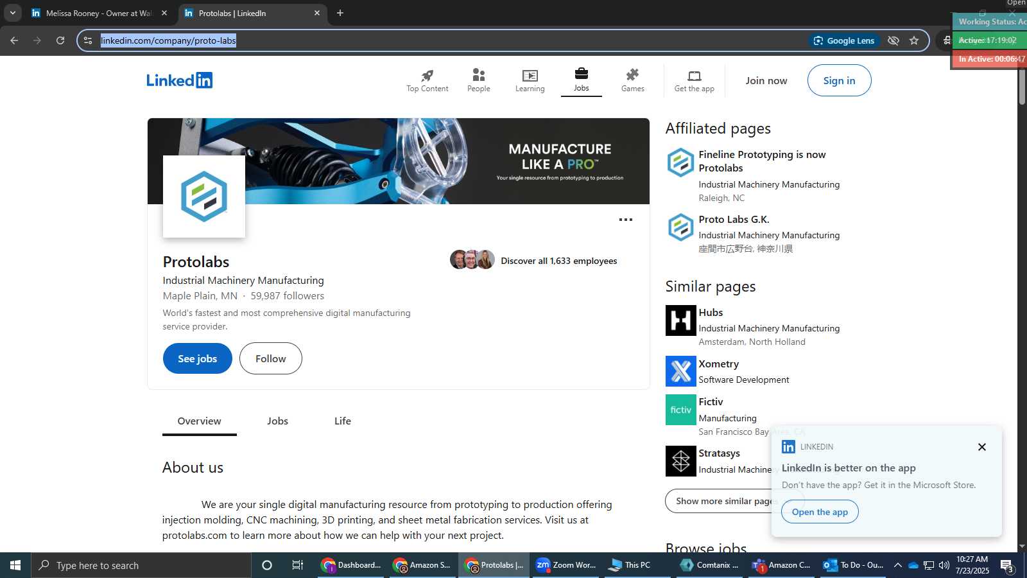This screenshot has width=1027, height=578.
Task: Open Outlook To Do taskbar item
Action: [x=854, y=565]
